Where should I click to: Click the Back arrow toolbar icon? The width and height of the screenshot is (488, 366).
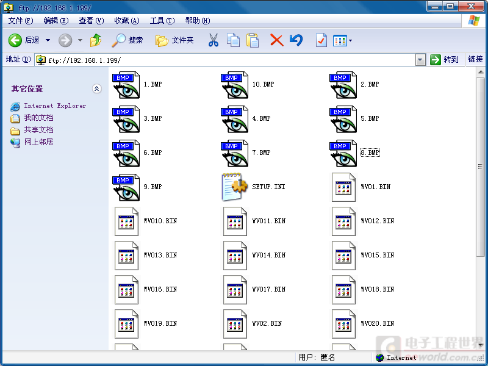(15, 40)
